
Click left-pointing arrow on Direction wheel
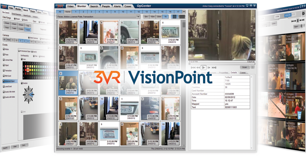click(x=24, y=95)
